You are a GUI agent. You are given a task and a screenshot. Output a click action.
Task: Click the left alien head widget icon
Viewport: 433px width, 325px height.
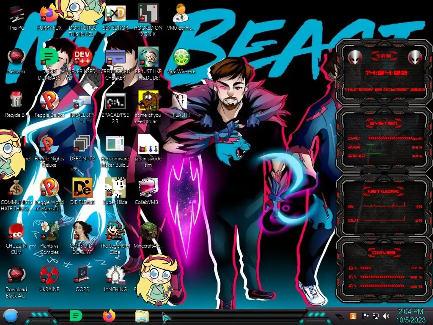(x=355, y=58)
